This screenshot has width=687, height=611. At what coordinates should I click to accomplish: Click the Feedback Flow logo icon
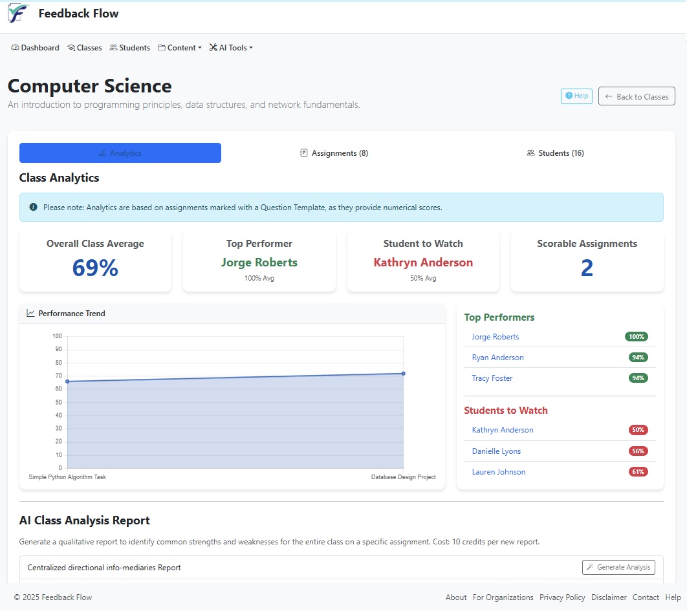[17, 13]
